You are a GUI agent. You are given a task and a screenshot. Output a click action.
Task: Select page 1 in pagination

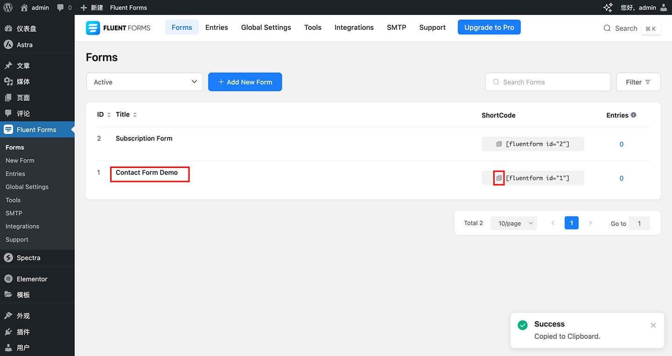[x=572, y=223]
